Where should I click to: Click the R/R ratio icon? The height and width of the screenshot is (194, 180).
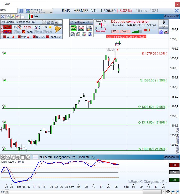point(37,27)
